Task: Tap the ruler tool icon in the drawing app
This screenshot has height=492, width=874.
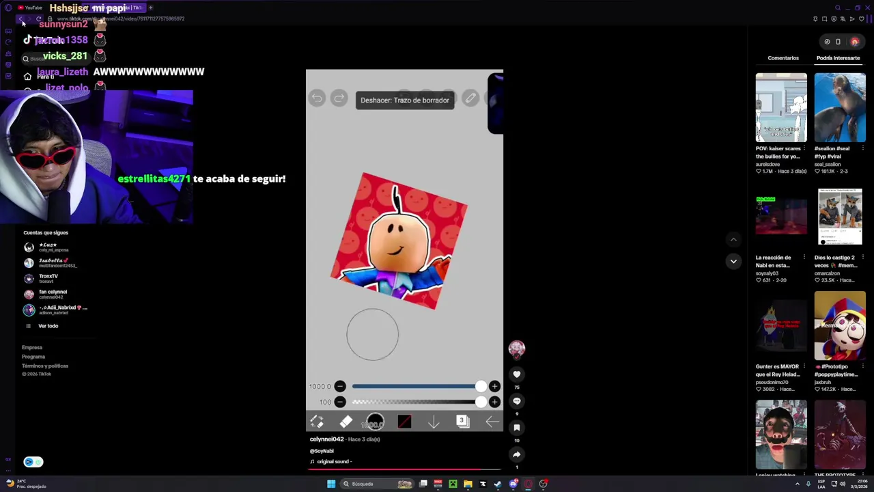Action: pos(470,98)
